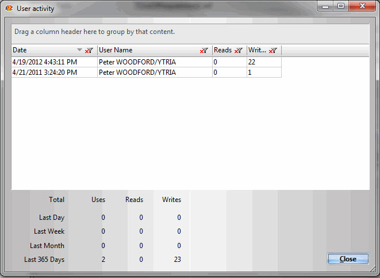Select the Writes cell showing 22
Screen dimensions: 380x278
pyautogui.click(x=264, y=62)
